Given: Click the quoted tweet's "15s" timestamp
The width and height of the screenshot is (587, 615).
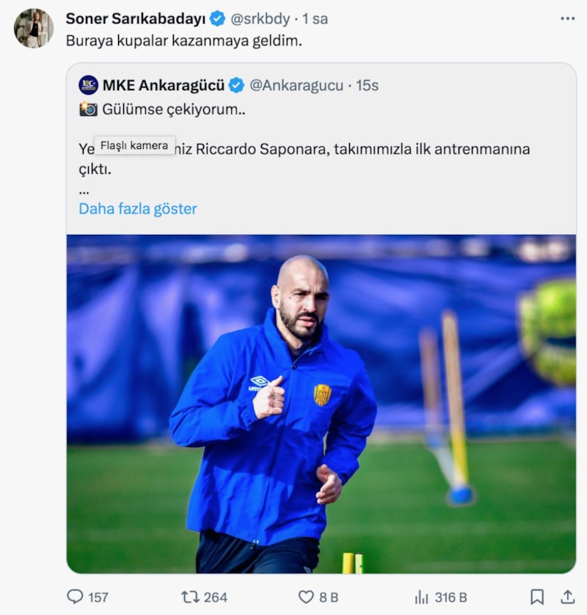Looking at the screenshot, I should (x=367, y=85).
